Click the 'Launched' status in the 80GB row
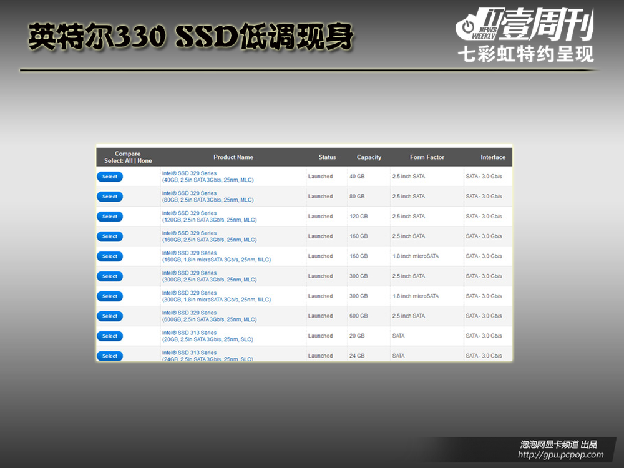Image resolution: width=624 pixels, height=468 pixels. 320,196
